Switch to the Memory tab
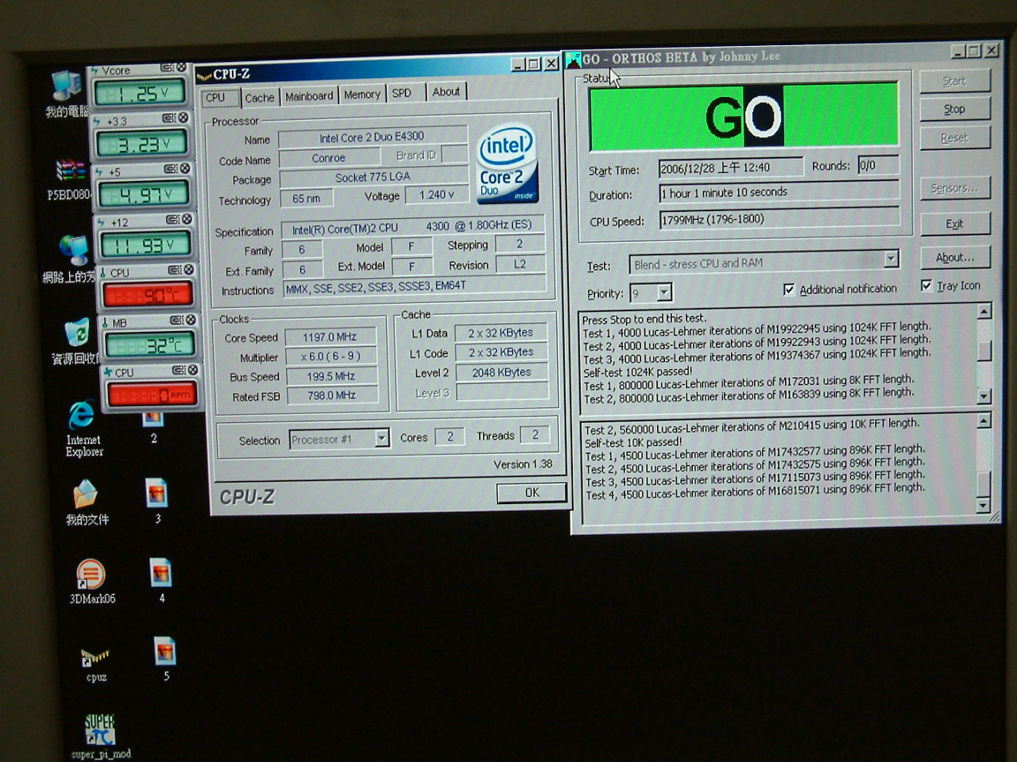The image size is (1017, 762). click(362, 94)
